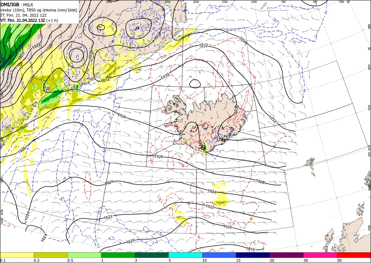Screen dimensions: 371x263
Task: Click the legend scale value "0.5"
Action: [70, 260]
